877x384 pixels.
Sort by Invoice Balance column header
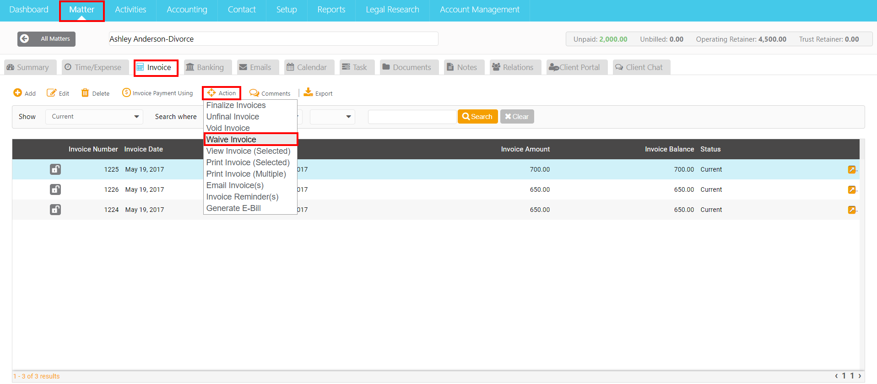click(669, 149)
